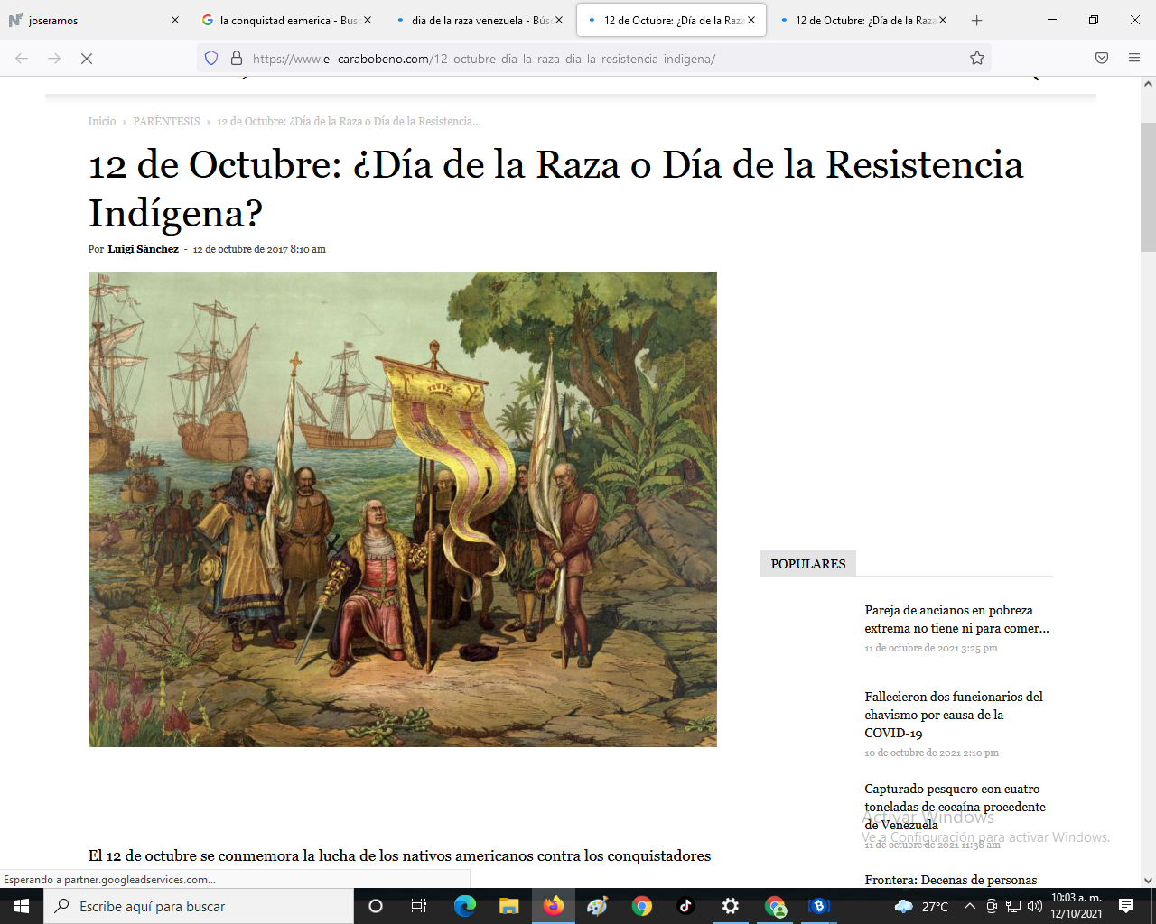Go to the Inicio breadcrumb link

coord(102,122)
